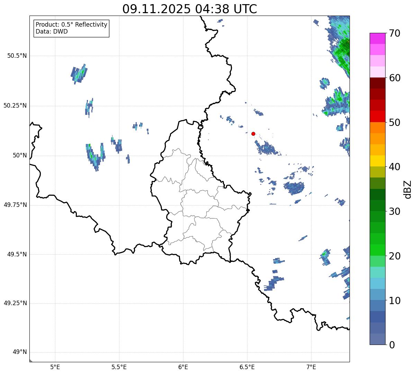Click the 49.75°N latitude label
Image resolution: width=416 pixels, height=374 pixels.
tap(15, 205)
